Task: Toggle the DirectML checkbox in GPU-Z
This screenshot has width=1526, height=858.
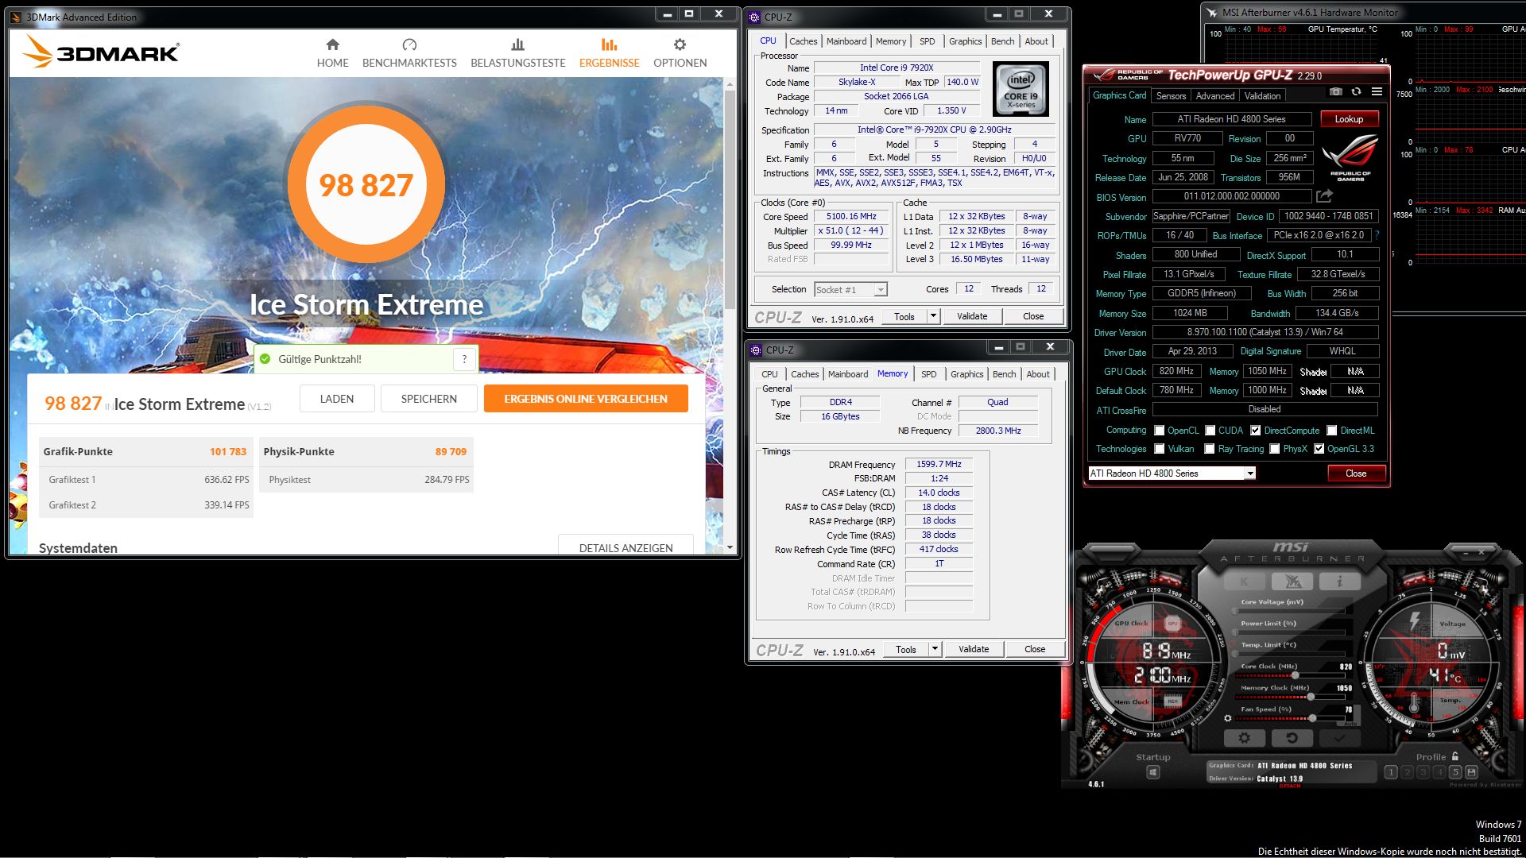Action: point(1332,431)
